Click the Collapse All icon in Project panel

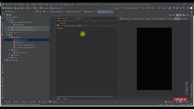(40, 12)
